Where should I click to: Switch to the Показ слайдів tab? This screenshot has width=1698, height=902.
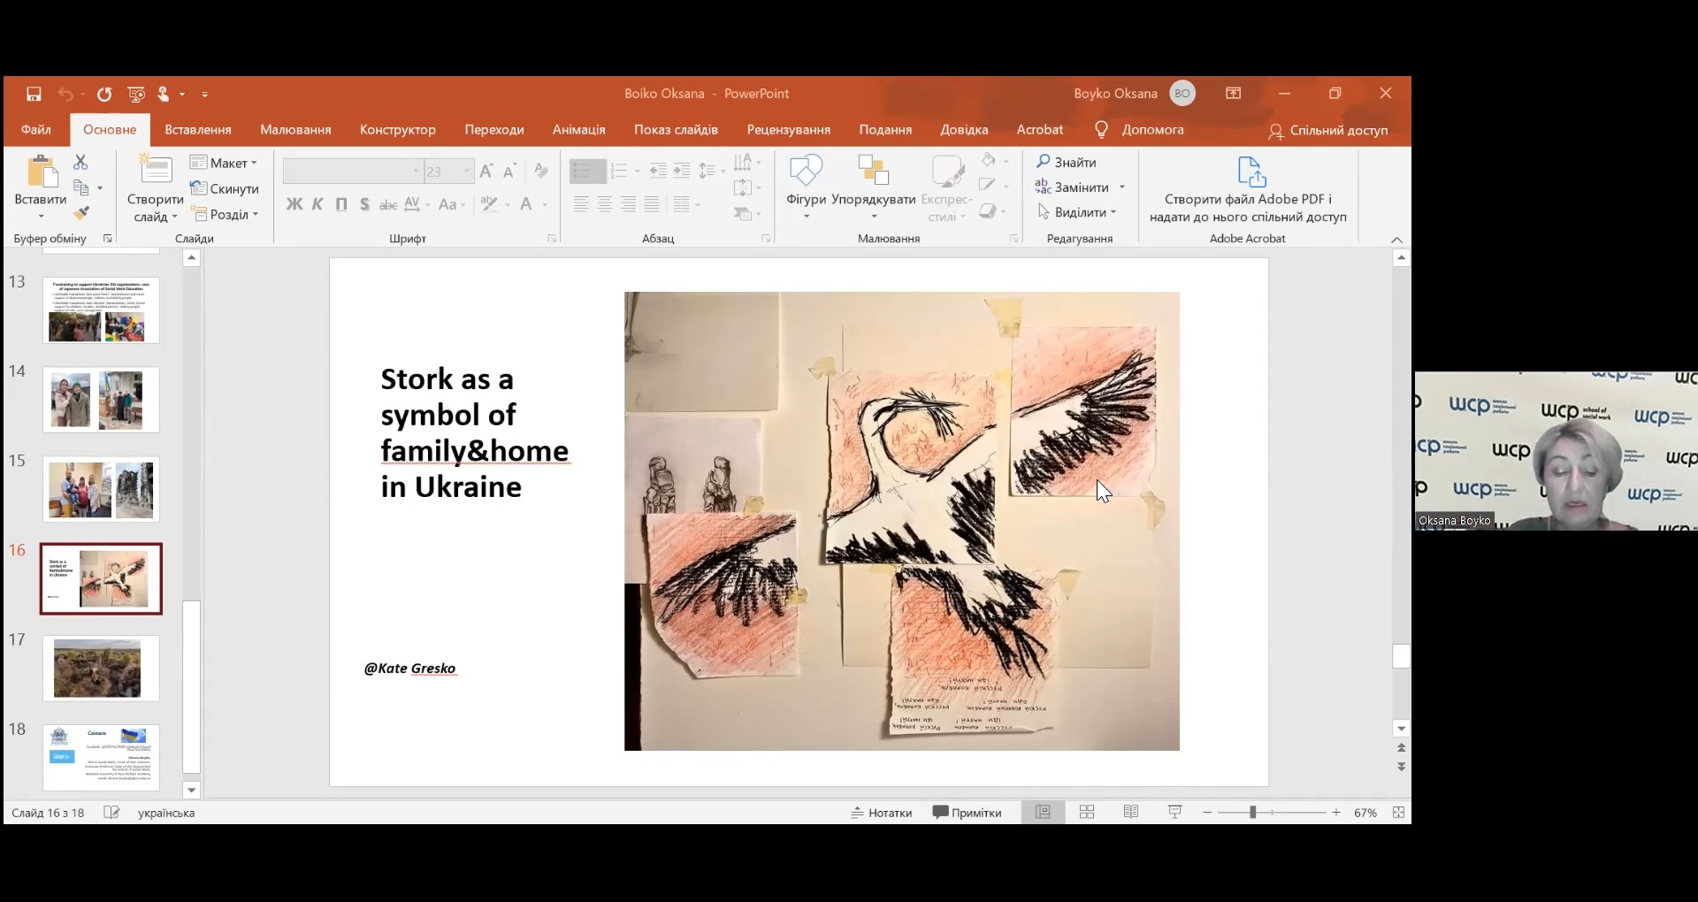pos(676,130)
